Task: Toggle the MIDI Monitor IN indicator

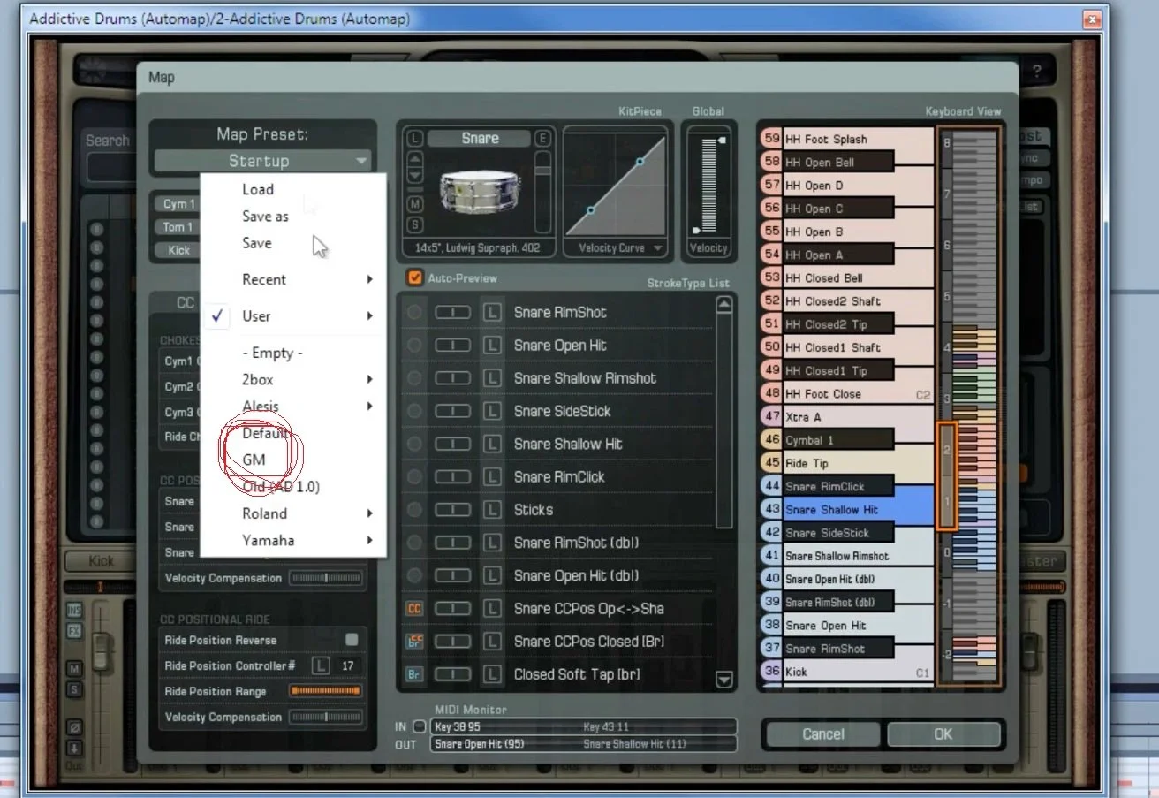Action: pos(419,726)
